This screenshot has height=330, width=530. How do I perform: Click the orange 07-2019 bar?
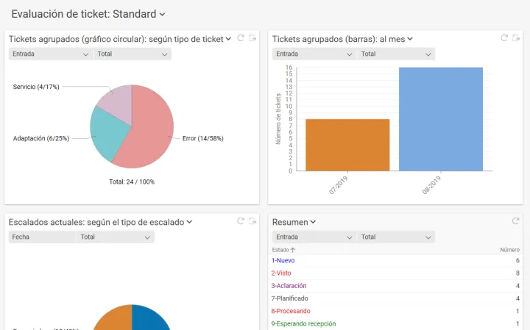pyautogui.click(x=347, y=144)
